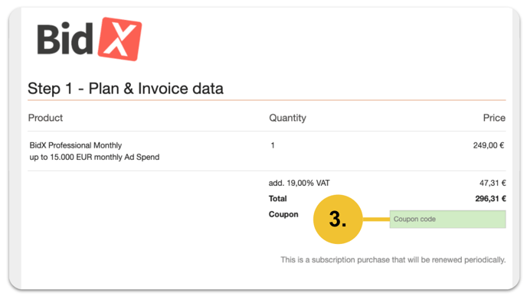Click the subscription renewal notice text
This screenshot has height=296, width=527.
393,260
